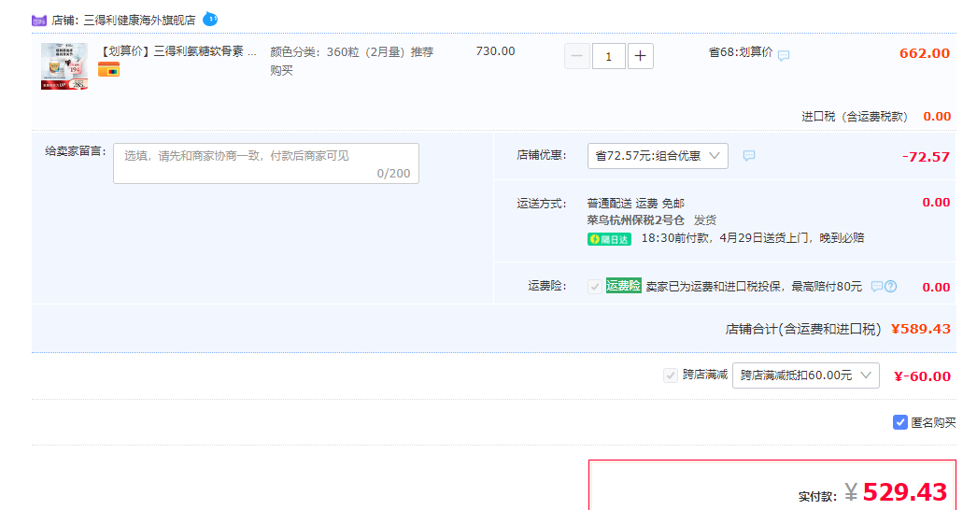Click the orange credit card icon
This screenshot has width=977, height=510.
(x=108, y=70)
